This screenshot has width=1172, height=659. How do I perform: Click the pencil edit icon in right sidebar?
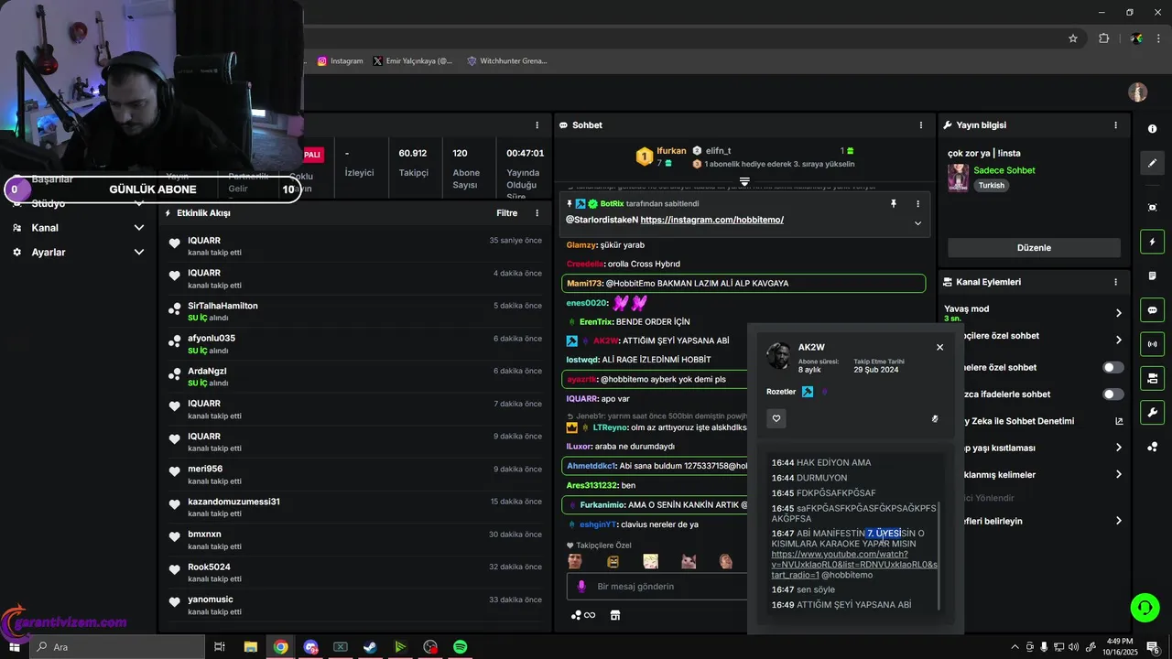[1152, 163]
